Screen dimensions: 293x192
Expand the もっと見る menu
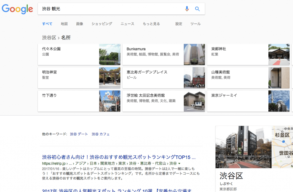coord(151,24)
